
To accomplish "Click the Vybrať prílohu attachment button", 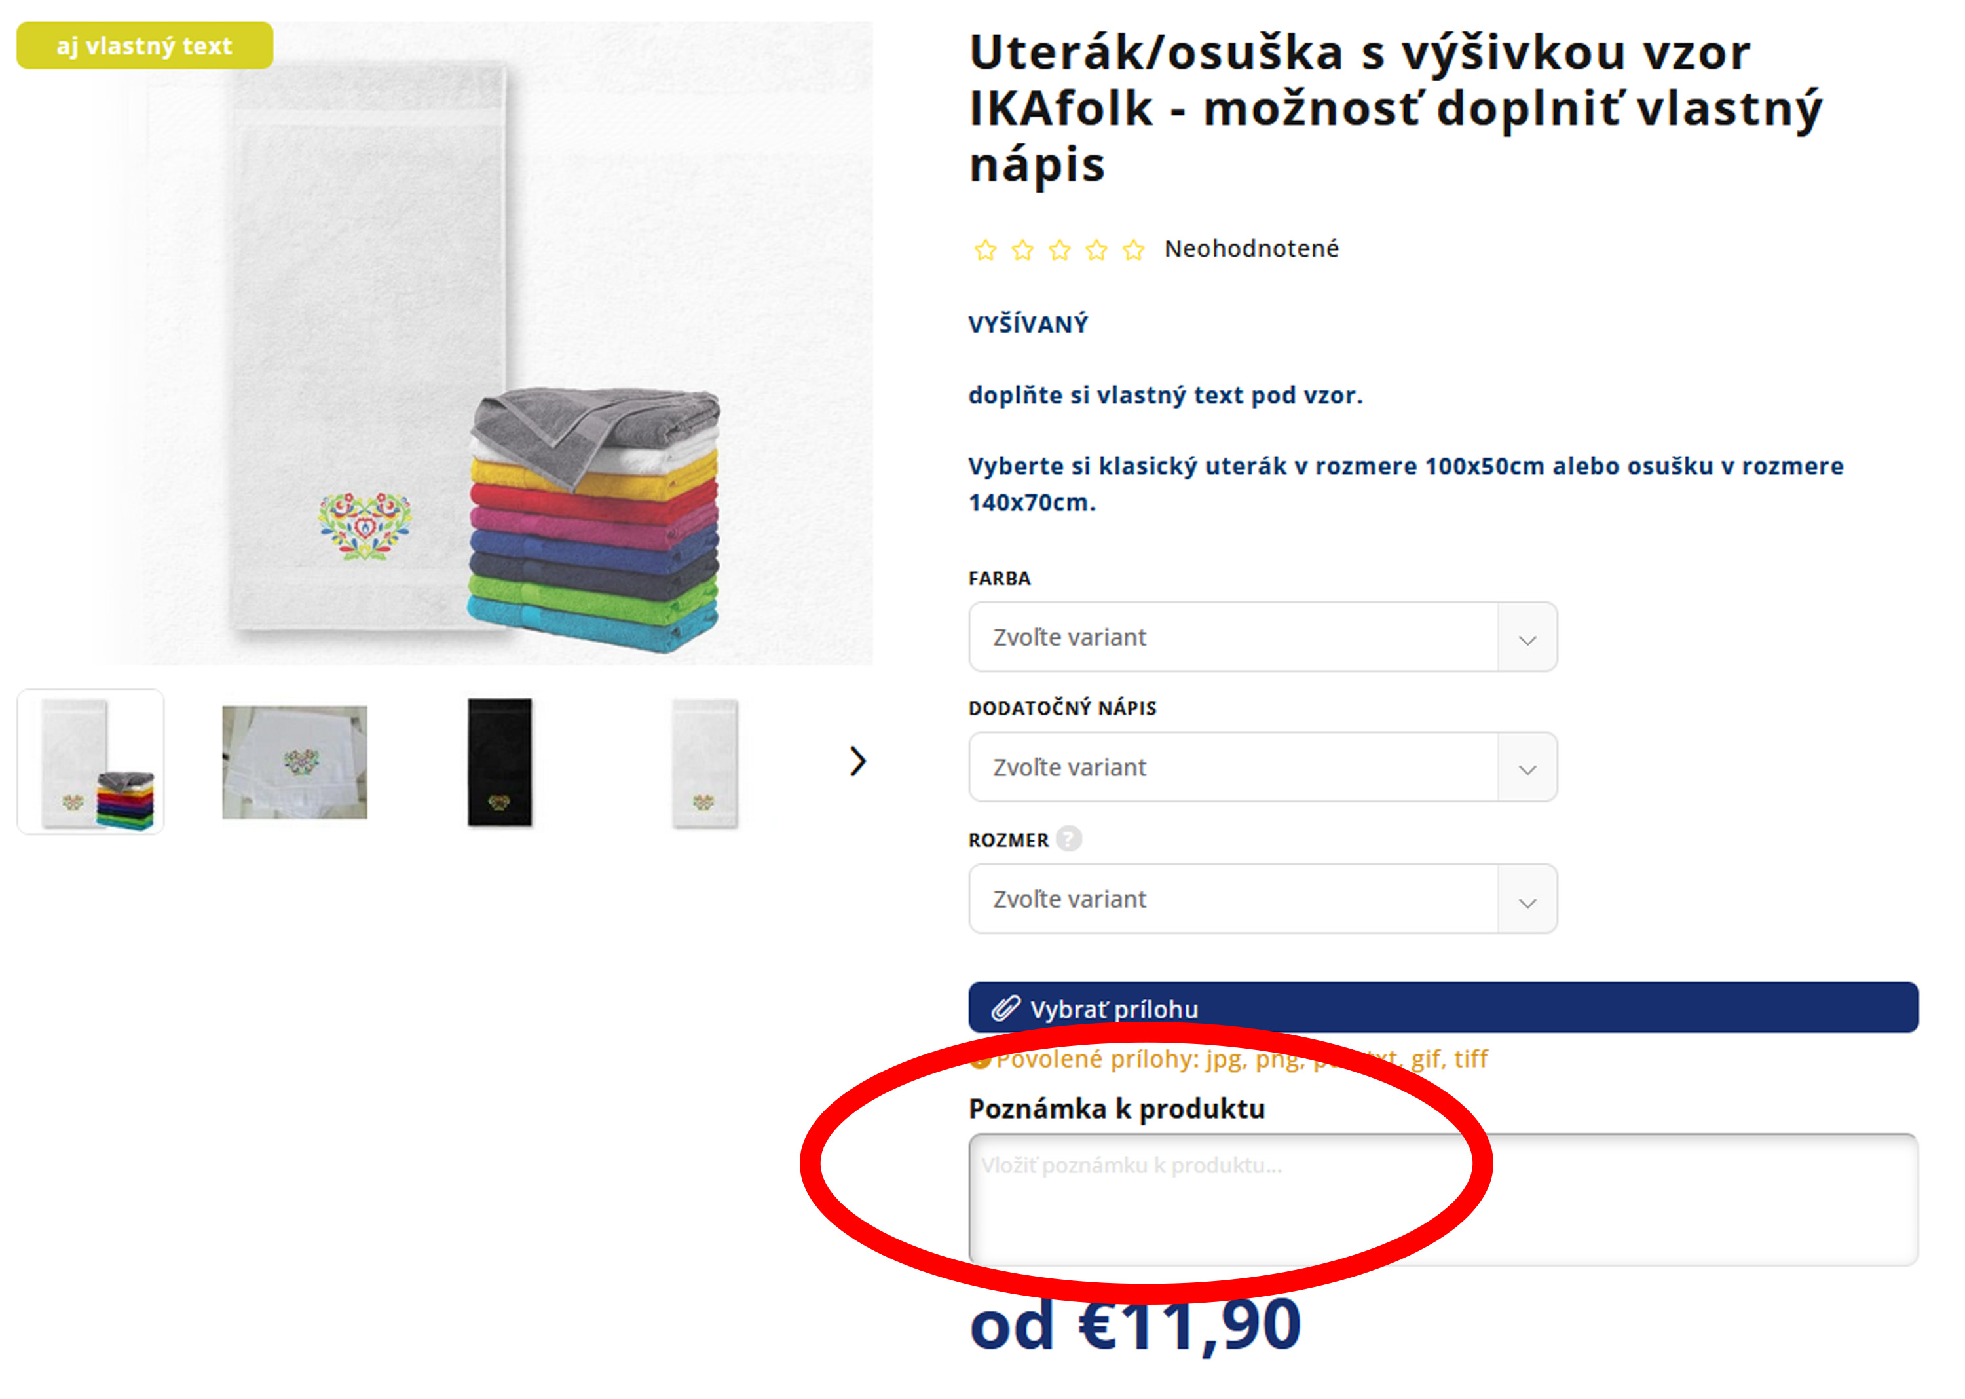I will [1443, 1007].
